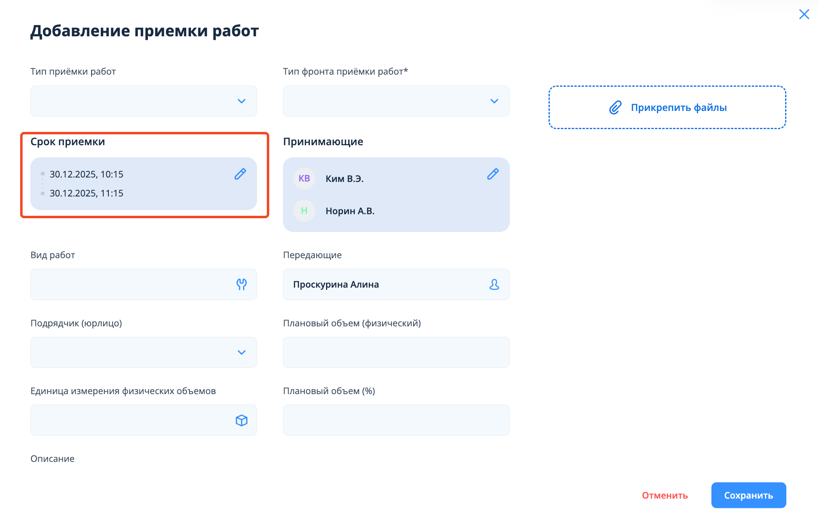This screenshot has height=522, width=819.
Task: Click the Н avatar of Норин А.В.
Action: [304, 211]
